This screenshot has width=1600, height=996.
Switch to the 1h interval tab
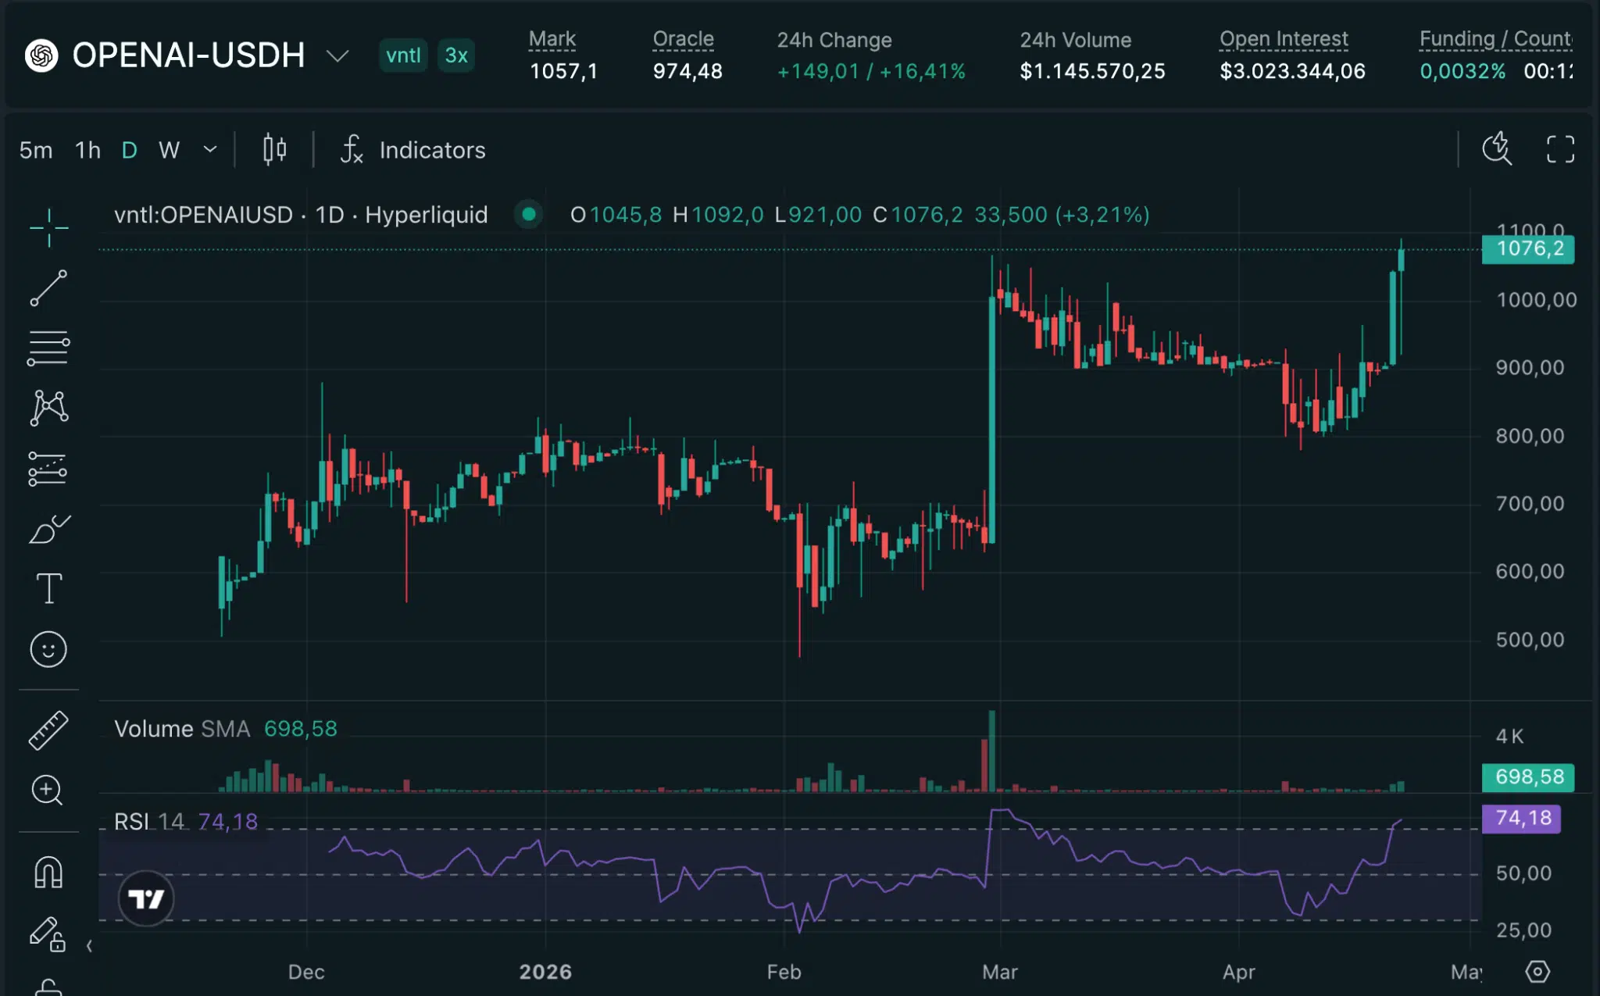click(87, 149)
